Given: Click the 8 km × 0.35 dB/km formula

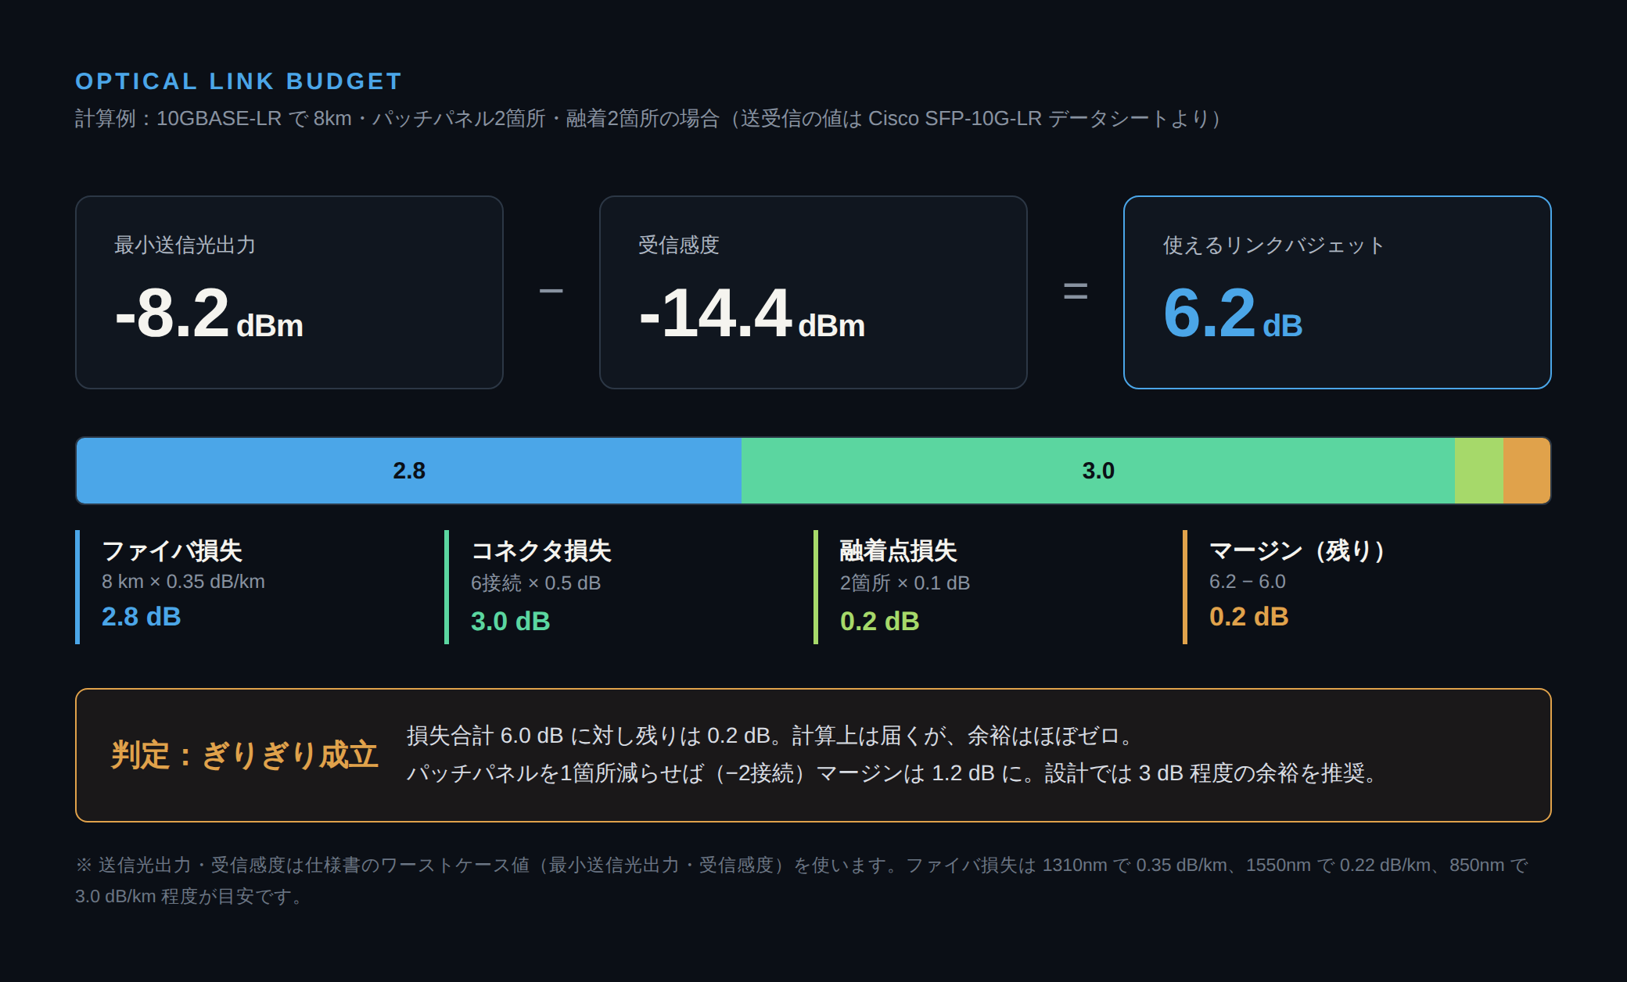Looking at the screenshot, I should point(183,582).
